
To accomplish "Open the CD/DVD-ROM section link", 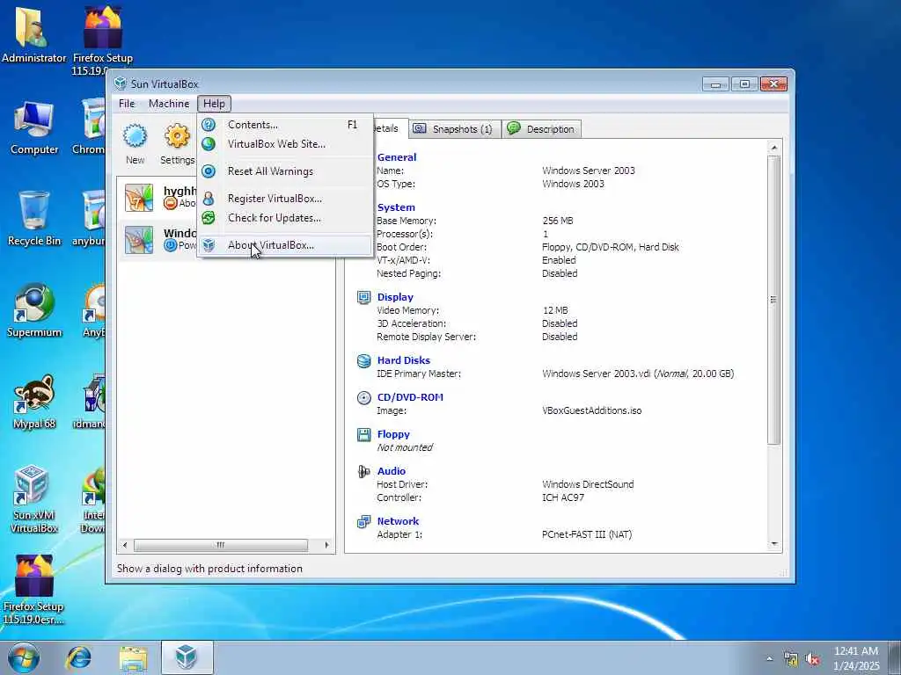I will (410, 397).
